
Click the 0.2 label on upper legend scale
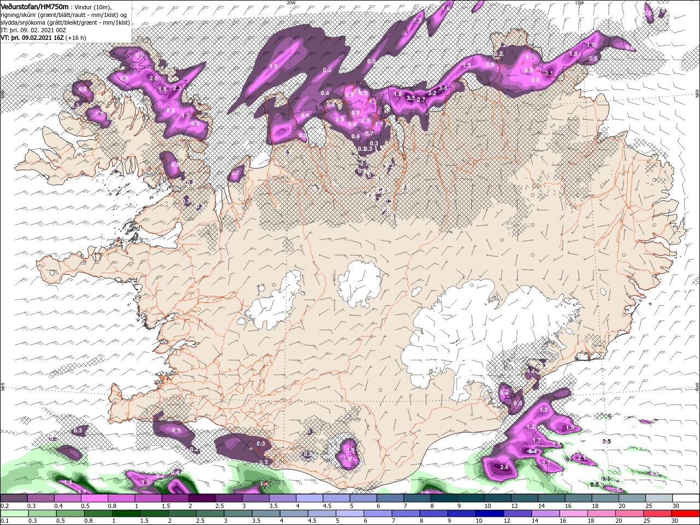point(4,506)
